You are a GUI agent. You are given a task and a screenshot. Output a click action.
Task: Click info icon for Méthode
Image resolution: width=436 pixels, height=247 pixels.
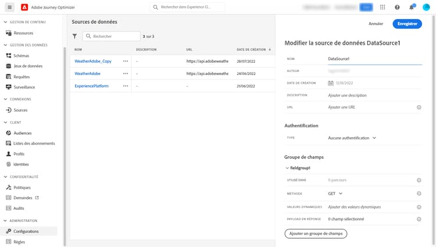click(x=419, y=194)
